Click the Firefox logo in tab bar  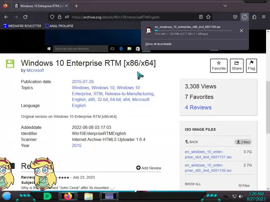(x=5, y=6)
